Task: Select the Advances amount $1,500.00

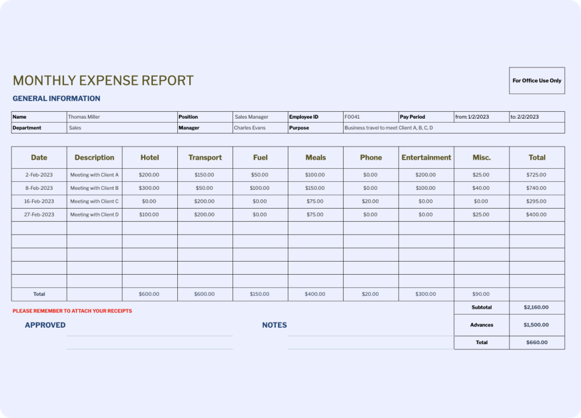Action: click(x=536, y=325)
